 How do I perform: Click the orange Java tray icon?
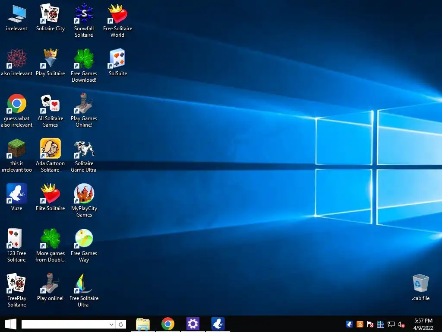pyautogui.click(x=360, y=324)
